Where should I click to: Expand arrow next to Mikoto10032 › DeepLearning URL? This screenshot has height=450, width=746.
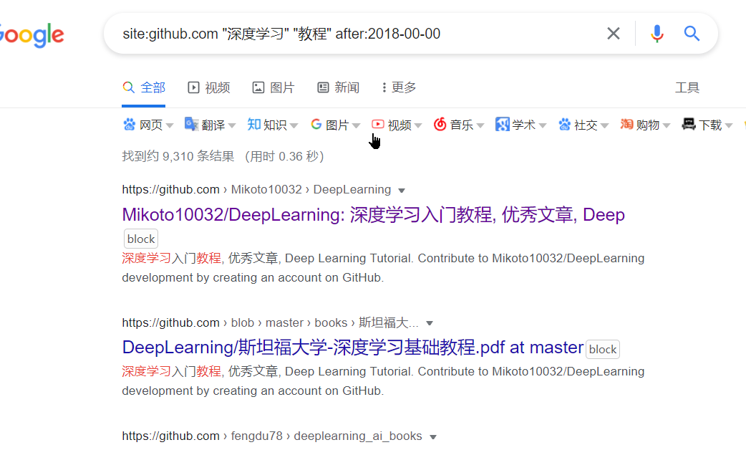(x=402, y=191)
